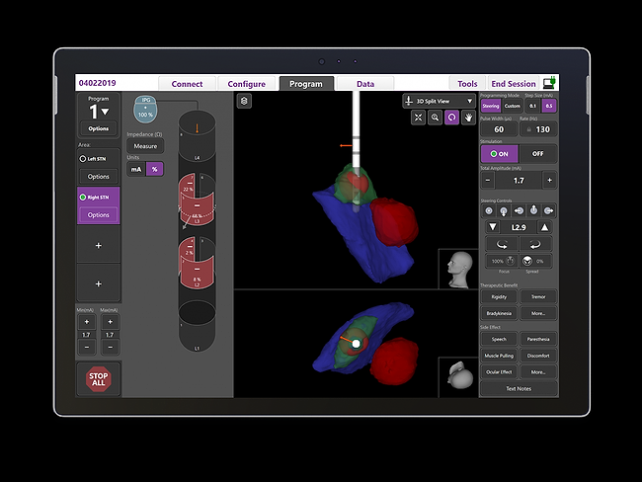Click the impedance Measure button

(145, 146)
